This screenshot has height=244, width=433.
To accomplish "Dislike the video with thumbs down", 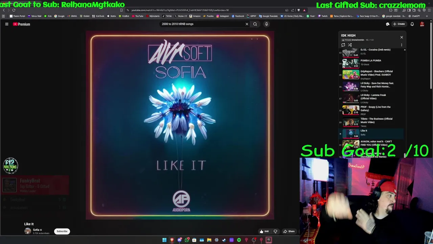I will [275, 231].
